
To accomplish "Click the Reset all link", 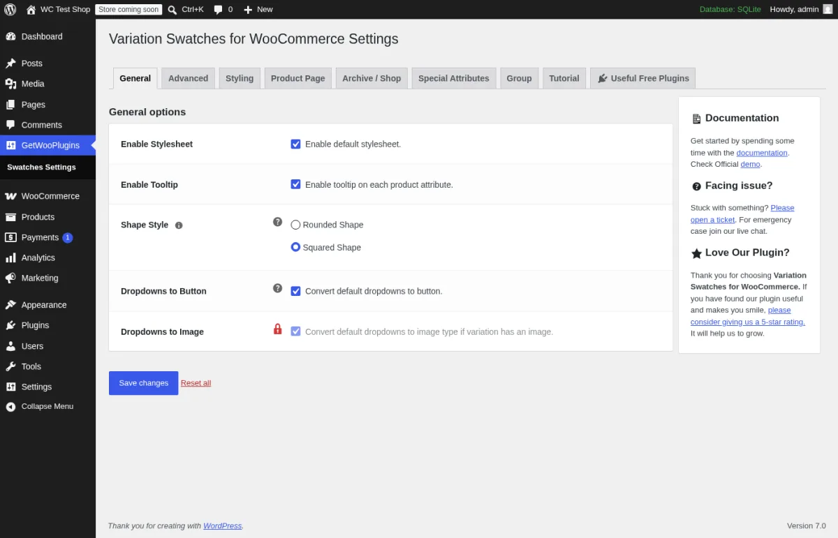I will coord(196,383).
